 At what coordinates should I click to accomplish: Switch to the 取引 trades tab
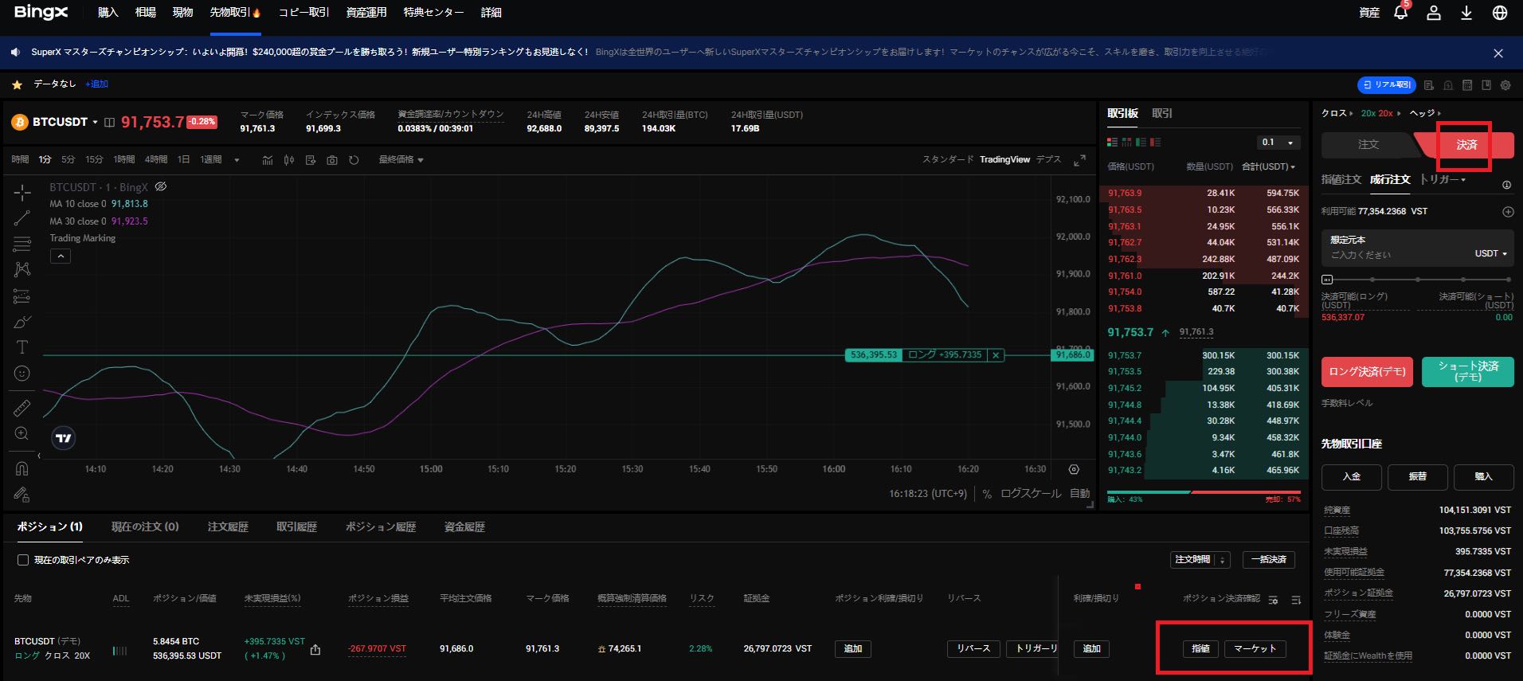[x=1162, y=113]
